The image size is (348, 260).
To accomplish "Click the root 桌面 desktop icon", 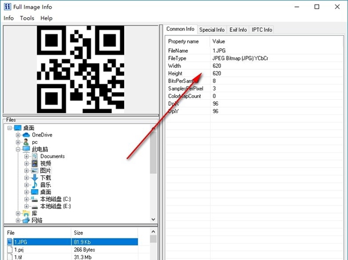I will click(18, 128).
